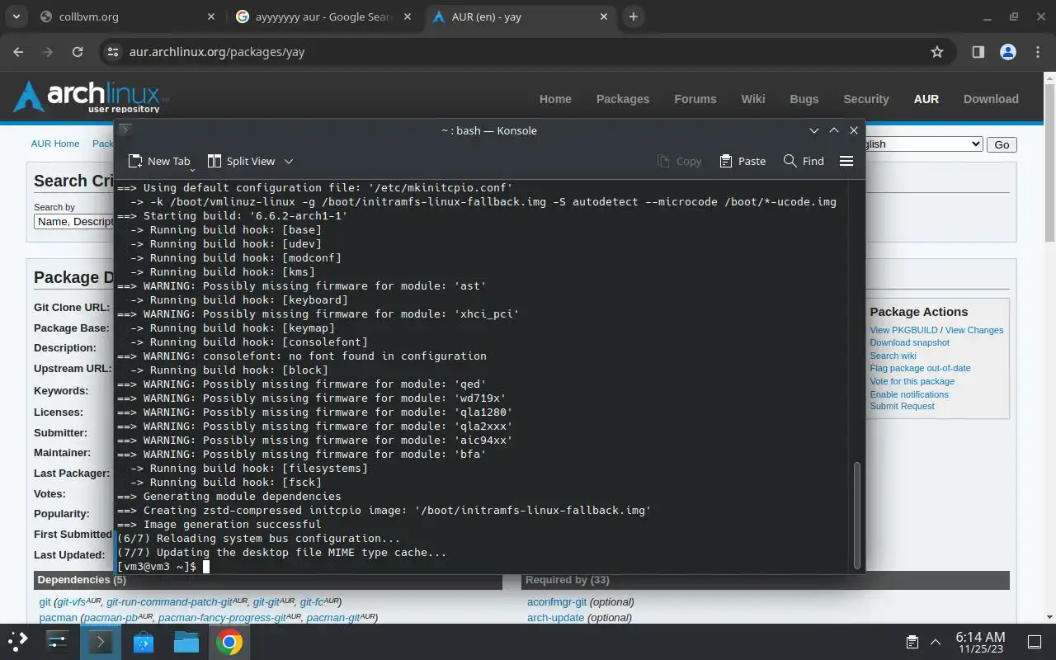Close the AUR (en) - yay tab
This screenshot has width=1056, height=660.
[x=604, y=16]
